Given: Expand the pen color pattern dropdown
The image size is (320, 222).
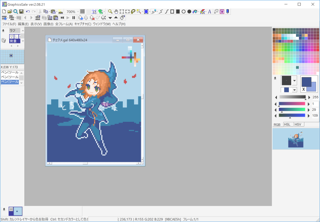Looking at the screenshot, I should coord(295,90).
